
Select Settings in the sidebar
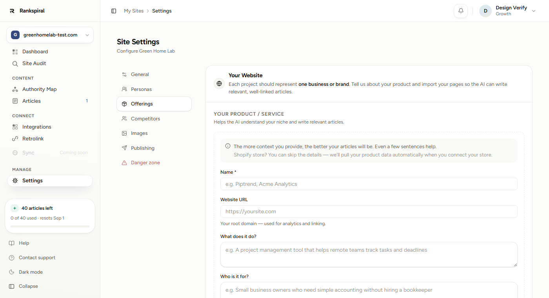click(50, 181)
